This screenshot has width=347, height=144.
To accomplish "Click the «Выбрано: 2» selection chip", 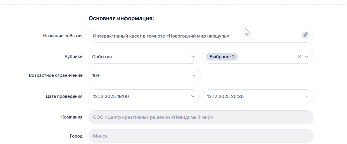I will point(222,57).
